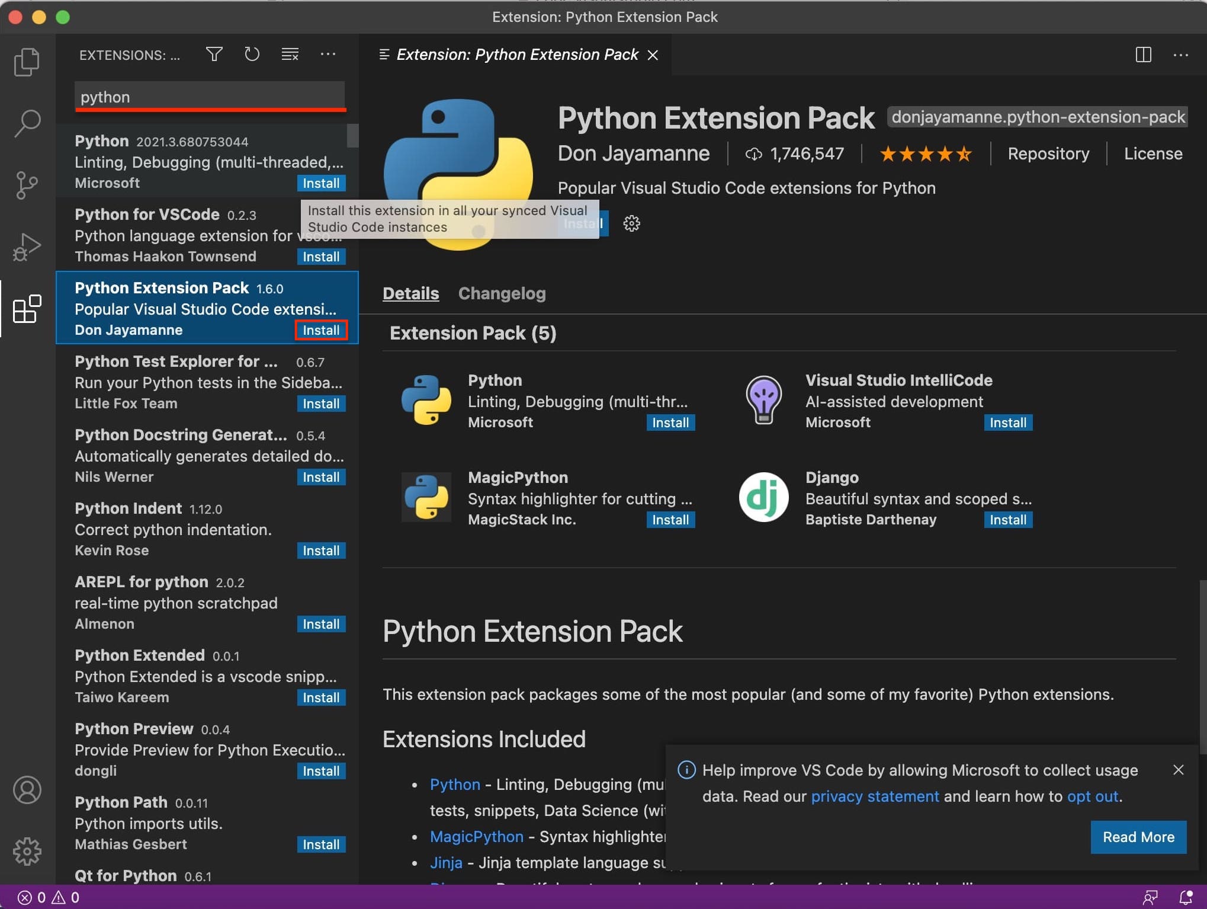Refresh the extensions list

click(x=252, y=55)
